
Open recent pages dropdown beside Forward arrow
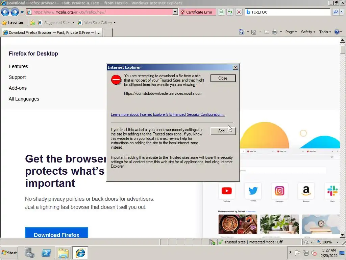pyautogui.click(x=22, y=12)
